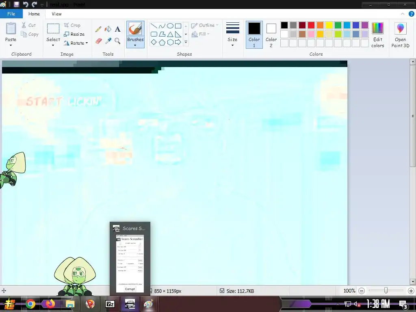Pick the green color swatch

(338, 25)
